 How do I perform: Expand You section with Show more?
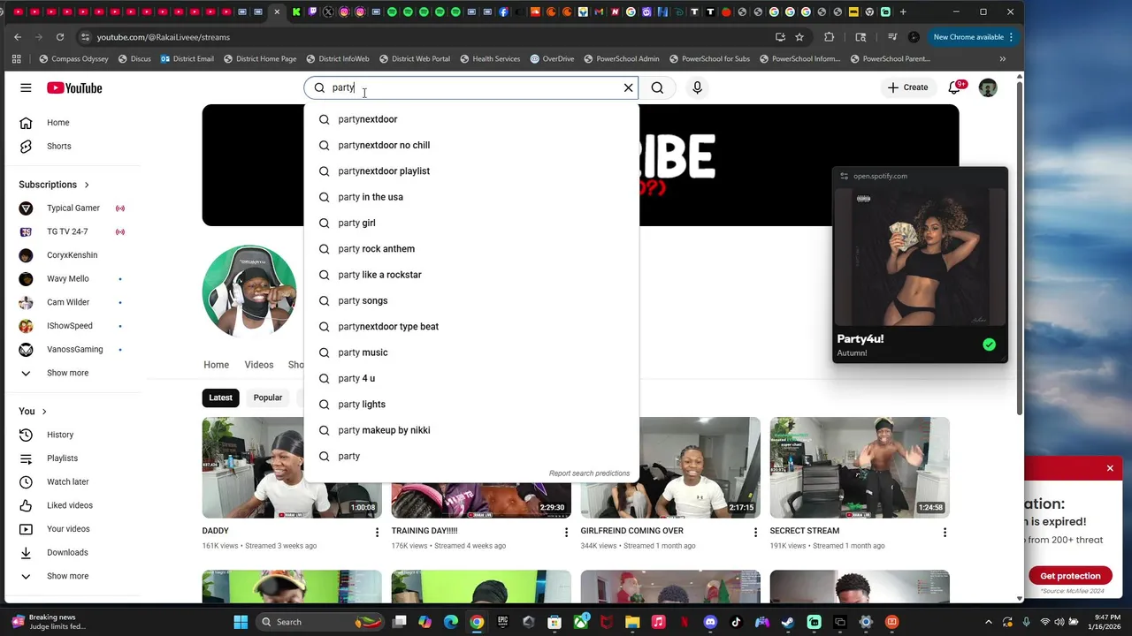73,576
